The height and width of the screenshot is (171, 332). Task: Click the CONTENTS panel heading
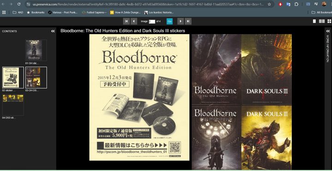pos(10,31)
